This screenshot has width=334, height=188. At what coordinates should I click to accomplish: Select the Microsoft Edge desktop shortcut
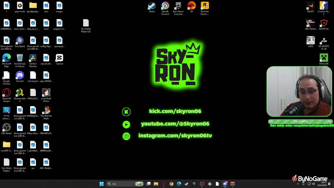point(7,61)
